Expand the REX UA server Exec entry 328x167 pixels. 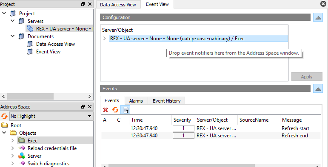[x=105, y=39]
